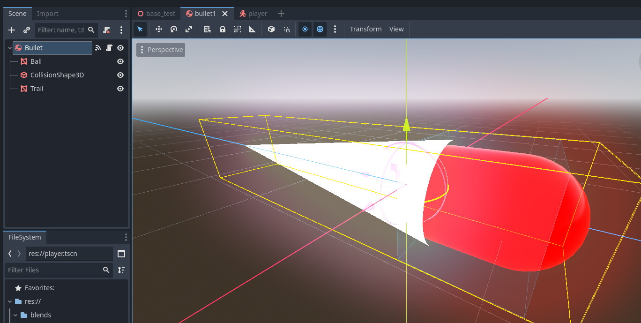The width and height of the screenshot is (641, 323).
Task: Hide the Ball node
Action: point(120,61)
